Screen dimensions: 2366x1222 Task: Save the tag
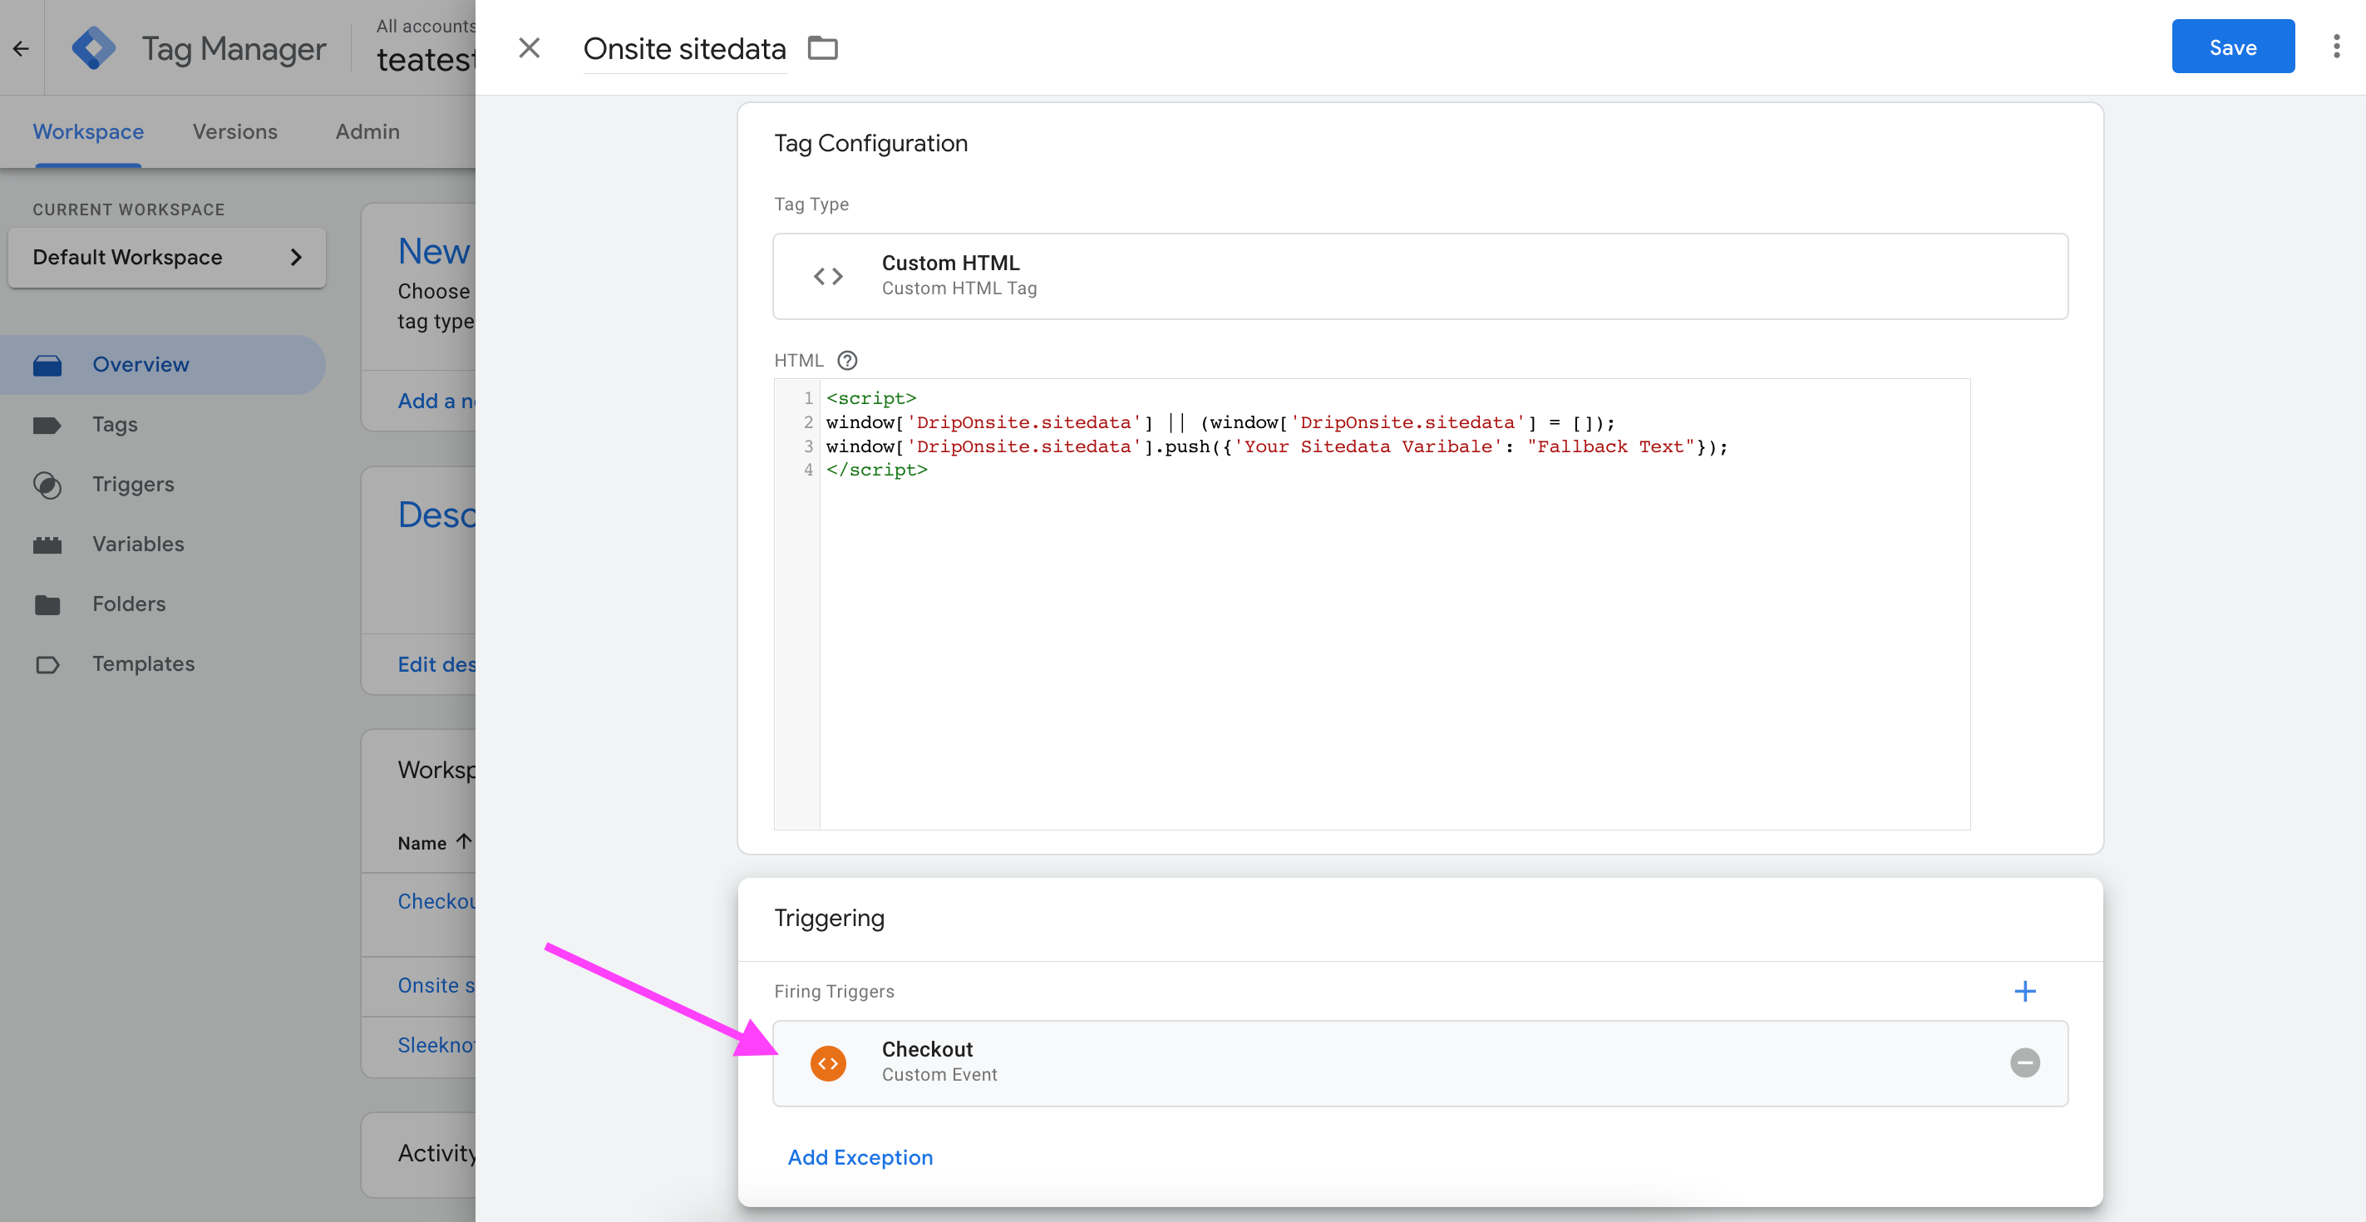pos(2232,47)
